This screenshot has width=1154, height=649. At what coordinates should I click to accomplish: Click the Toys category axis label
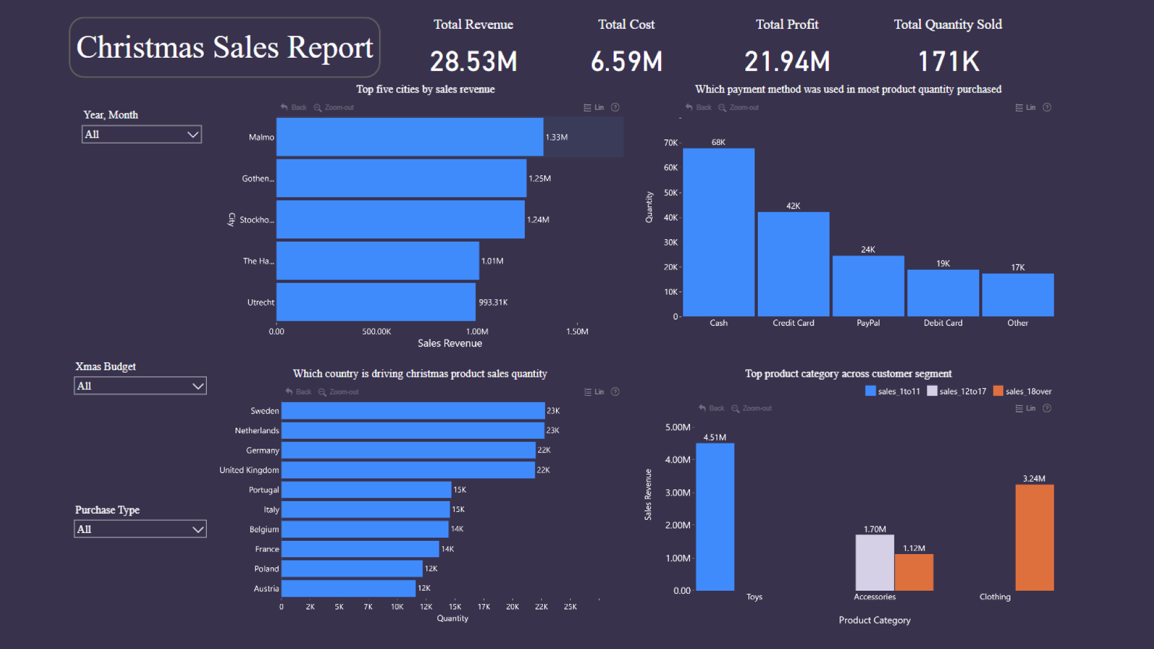754,597
